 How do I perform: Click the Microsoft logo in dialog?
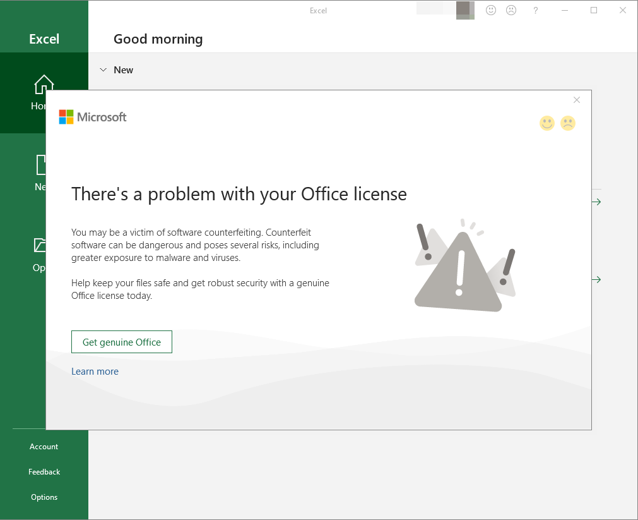pyautogui.click(x=93, y=117)
